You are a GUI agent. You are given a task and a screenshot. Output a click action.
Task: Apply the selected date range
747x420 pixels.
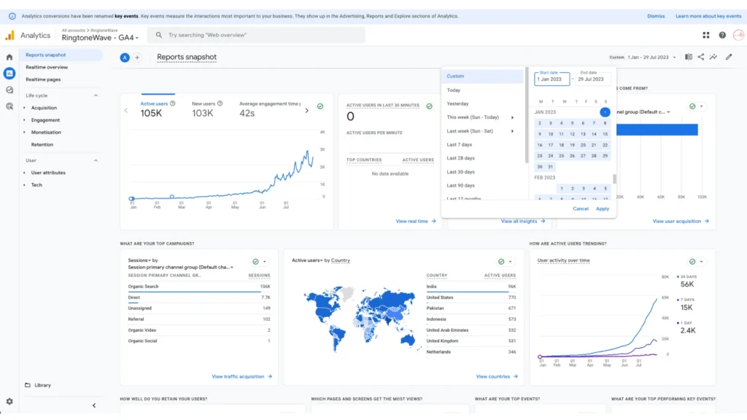click(602, 209)
